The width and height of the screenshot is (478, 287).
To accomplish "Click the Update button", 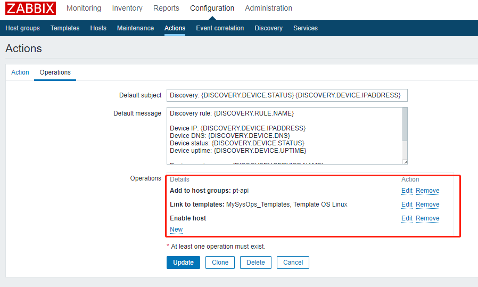I will 183,263.
